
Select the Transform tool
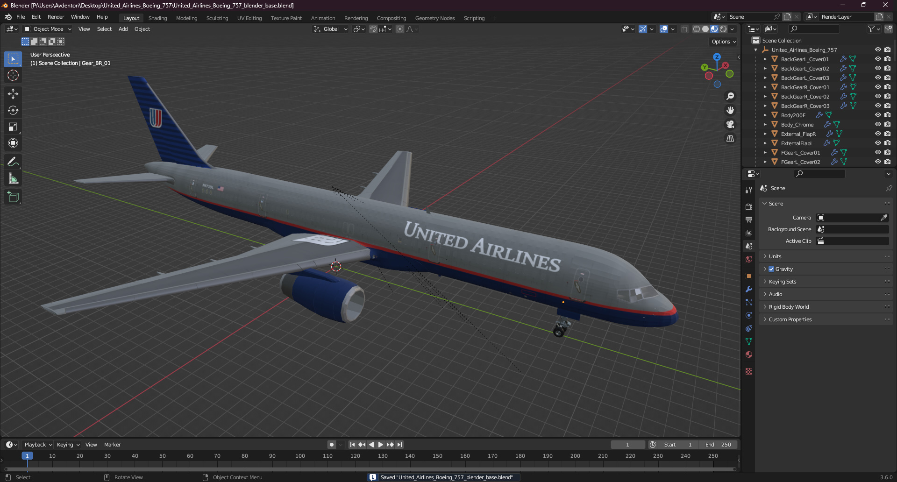(13, 143)
